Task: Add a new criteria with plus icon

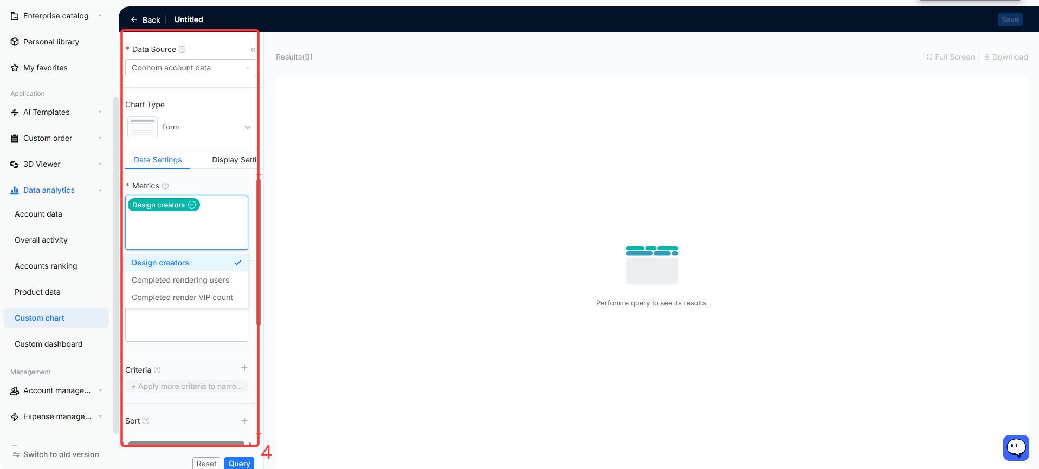Action: click(244, 368)
